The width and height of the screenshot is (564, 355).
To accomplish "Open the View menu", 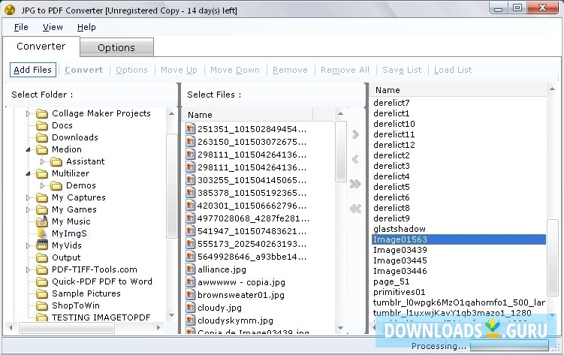I will [53, 27].
